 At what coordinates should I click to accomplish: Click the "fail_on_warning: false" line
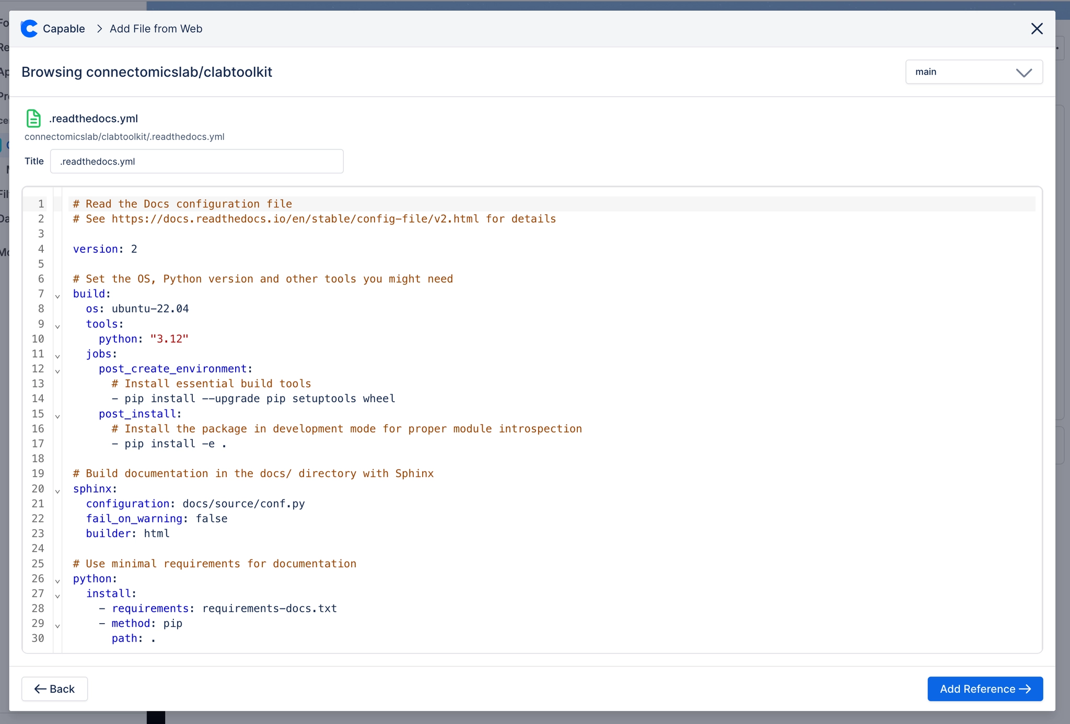(157, 519)
